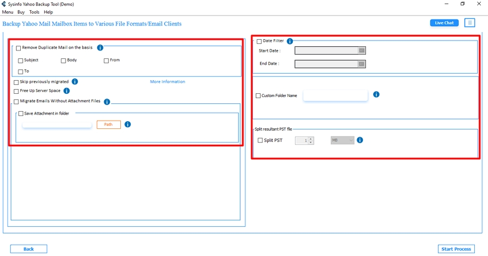
Task: Show Date Filter info icon
Action: (x=290, y=41)
